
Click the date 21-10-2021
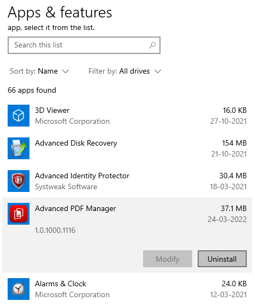[x=229, y=154]
